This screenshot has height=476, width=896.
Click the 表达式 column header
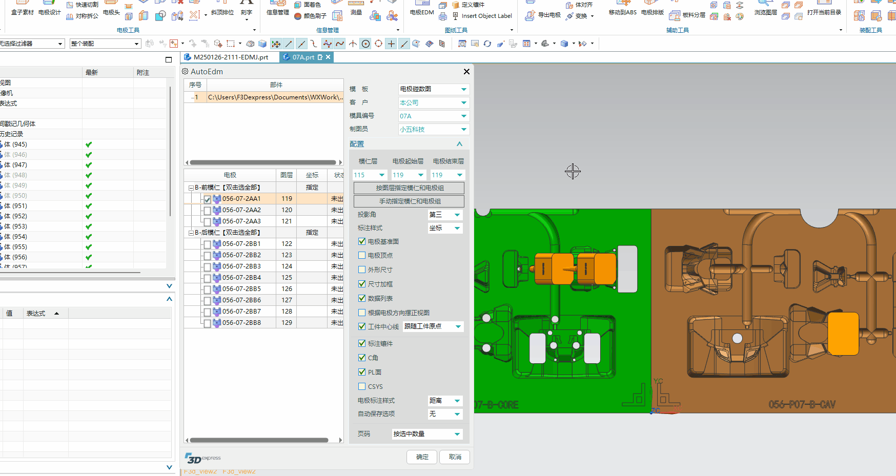click(x=46, y=313)
